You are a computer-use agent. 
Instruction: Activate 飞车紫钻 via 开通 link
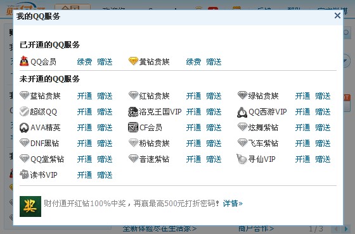[302, 144]
